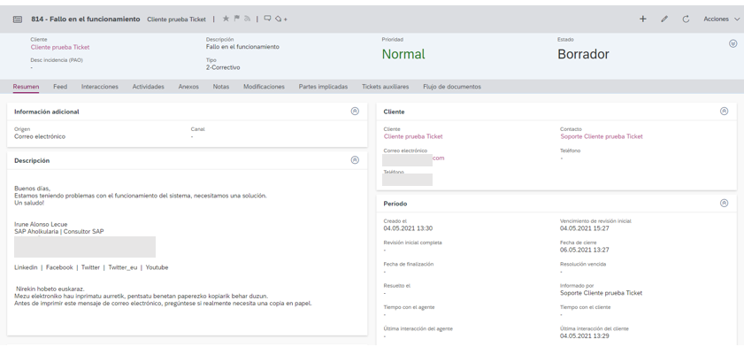Image resolution: width=744 pixels, height=347 pixels.
Task: Open the Flujo de documentos tab
Action: (x=452, y=87)
